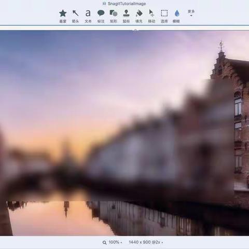Click the magnifier icon in status bar
This screenshot has width=249, height=249.
click(104, 242)
